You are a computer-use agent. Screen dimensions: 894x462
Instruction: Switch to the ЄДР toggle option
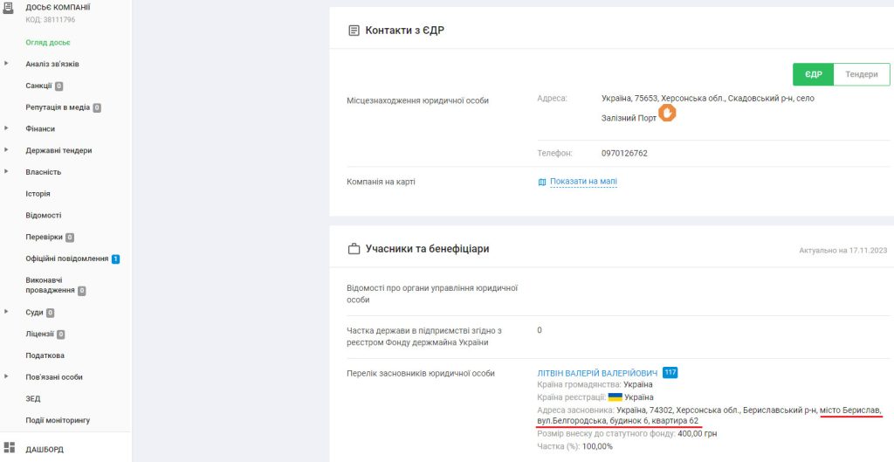(x=813, y=74)
